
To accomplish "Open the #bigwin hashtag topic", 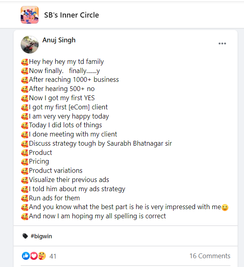I will point(41,236).
